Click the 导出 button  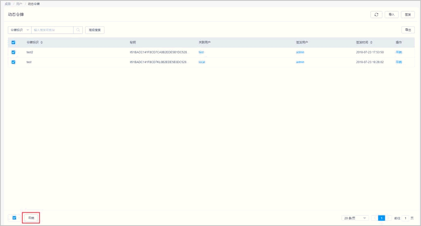click(407, 30)
